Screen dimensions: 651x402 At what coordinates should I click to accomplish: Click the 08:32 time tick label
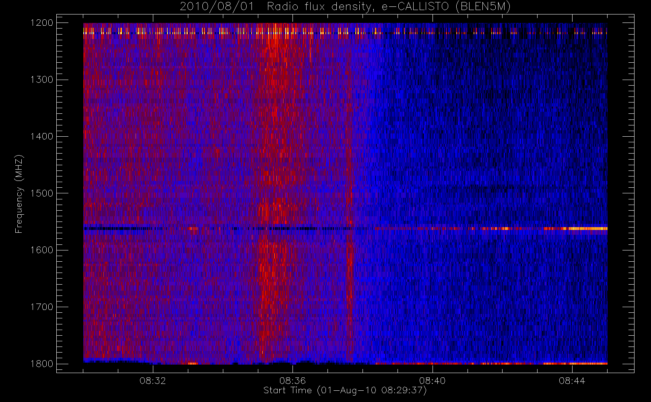click(x=153, y=381)
